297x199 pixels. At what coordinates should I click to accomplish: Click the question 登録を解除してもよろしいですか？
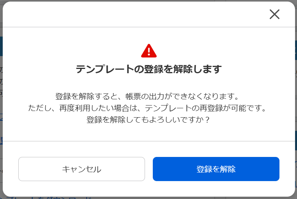click(148, 120)
